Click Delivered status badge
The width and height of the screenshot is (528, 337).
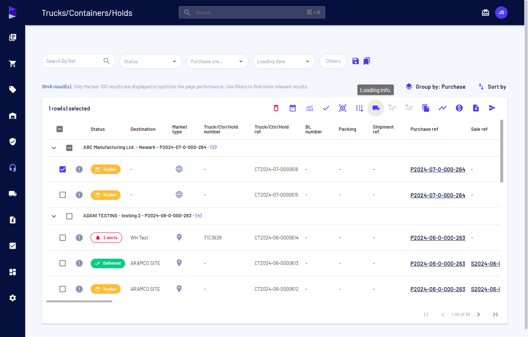point(108,263)
